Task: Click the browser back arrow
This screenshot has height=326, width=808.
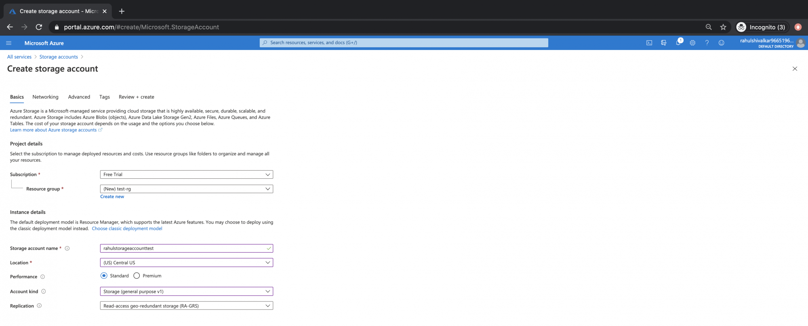Action: [x=10, y=27]
